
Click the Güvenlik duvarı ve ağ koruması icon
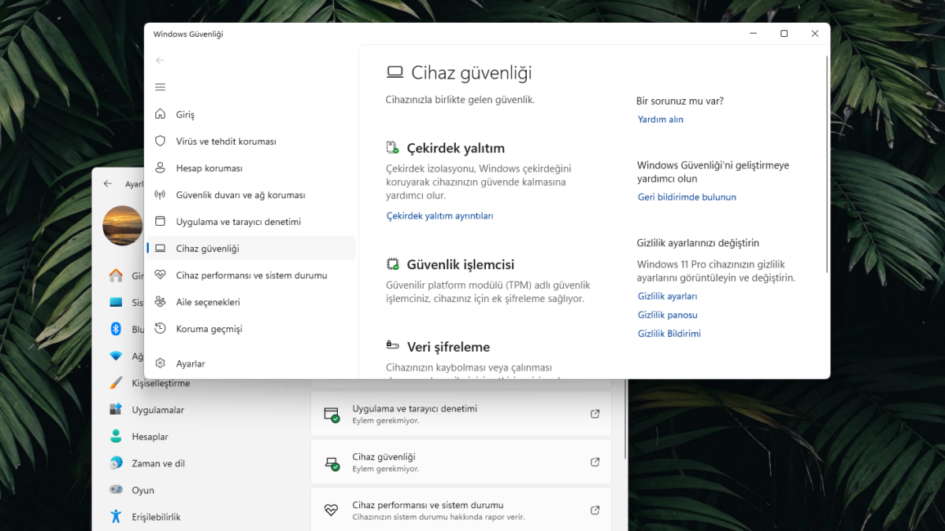(160, 194)
